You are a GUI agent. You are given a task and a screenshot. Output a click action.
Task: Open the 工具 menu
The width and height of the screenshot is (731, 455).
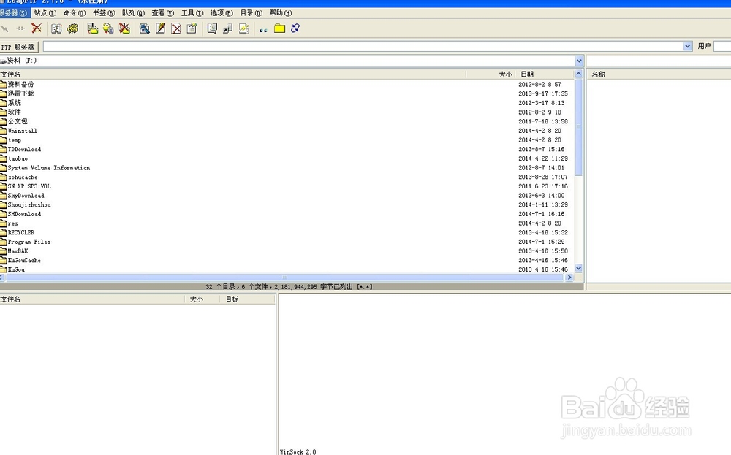192,13
